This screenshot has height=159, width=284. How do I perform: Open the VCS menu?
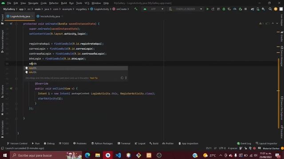[87, 3]
